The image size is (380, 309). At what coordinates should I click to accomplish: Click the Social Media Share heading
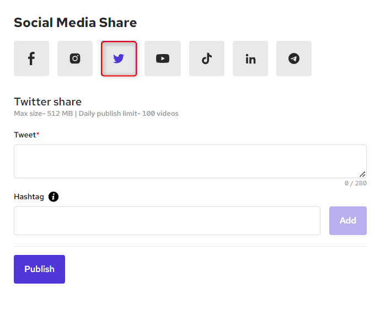tap(75, 23)
